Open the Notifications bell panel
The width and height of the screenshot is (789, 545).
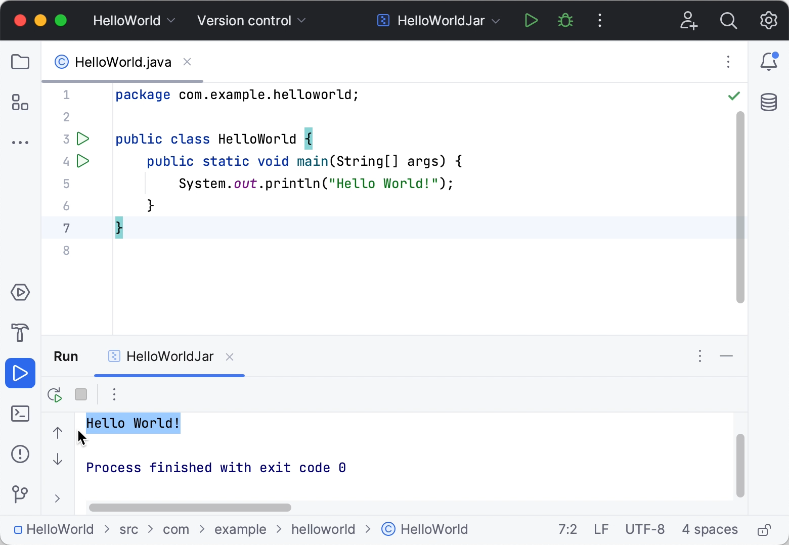tap(769, 61)
